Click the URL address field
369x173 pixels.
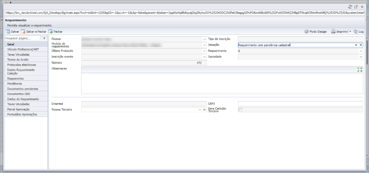pyautogui.click(x=185, y=13)
